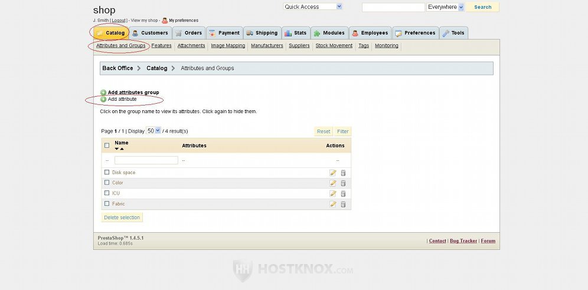Switch to the Modules tab
This screenshot has width=588, height=290.
click(329, 33)
